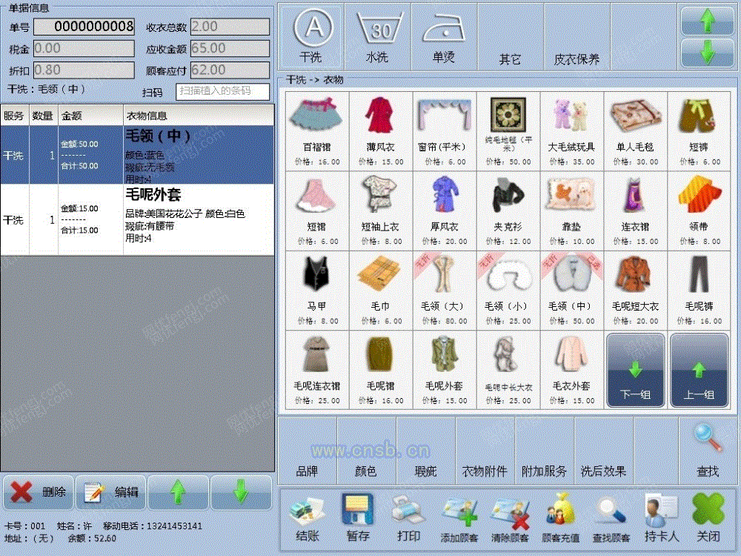Viewport: 741px width, 556px height.
Task: Choose the 毛呢短大衣 short wool coat
Action: coord(636,291)
